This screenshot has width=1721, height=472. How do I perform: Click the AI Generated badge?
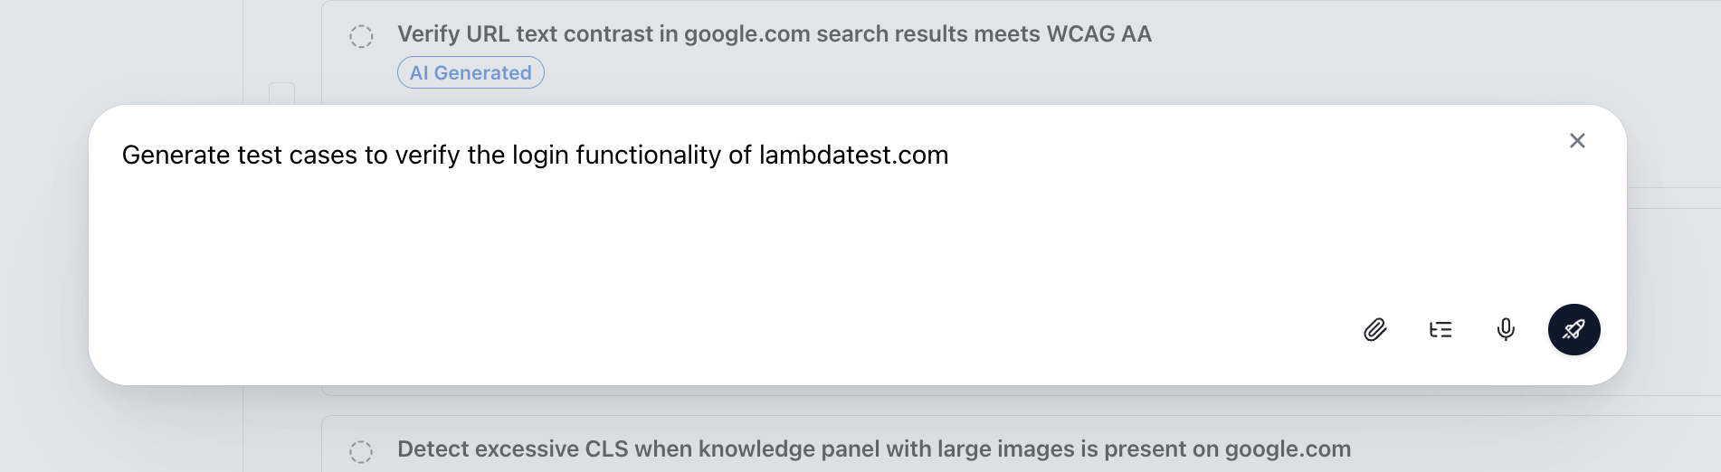coord(471,73)
